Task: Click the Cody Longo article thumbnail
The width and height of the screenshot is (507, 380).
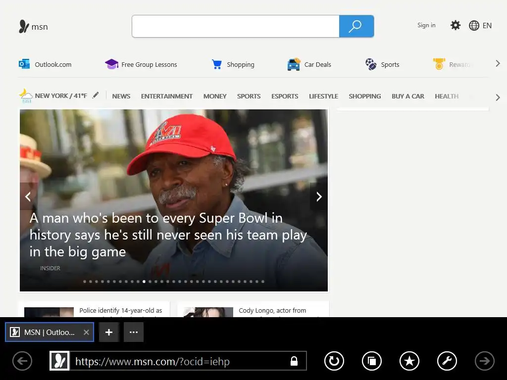Action: point(208,312)
